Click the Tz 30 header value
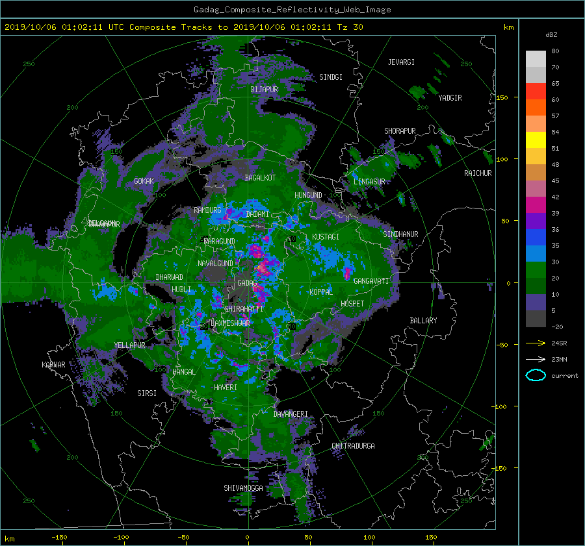Viewport: 585px width, 546px height. [x=350, y=27]
